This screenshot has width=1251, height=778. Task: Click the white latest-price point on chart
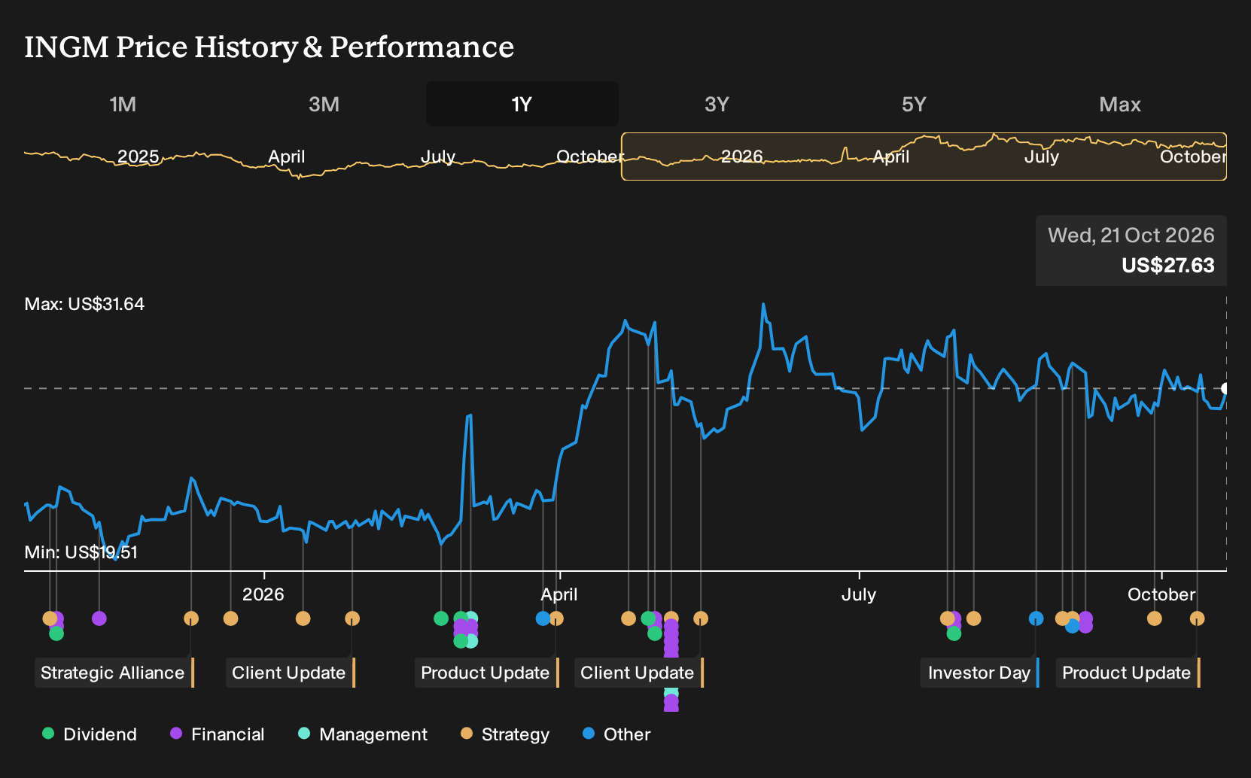point(1225,388)
